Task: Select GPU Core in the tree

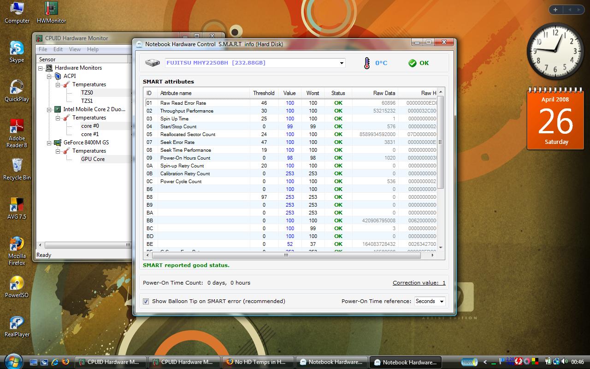Action: click(93, 159)
